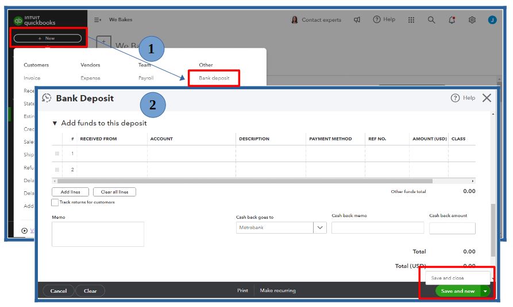Select Bank deposit from the Other menu

(x=214, y=78)
